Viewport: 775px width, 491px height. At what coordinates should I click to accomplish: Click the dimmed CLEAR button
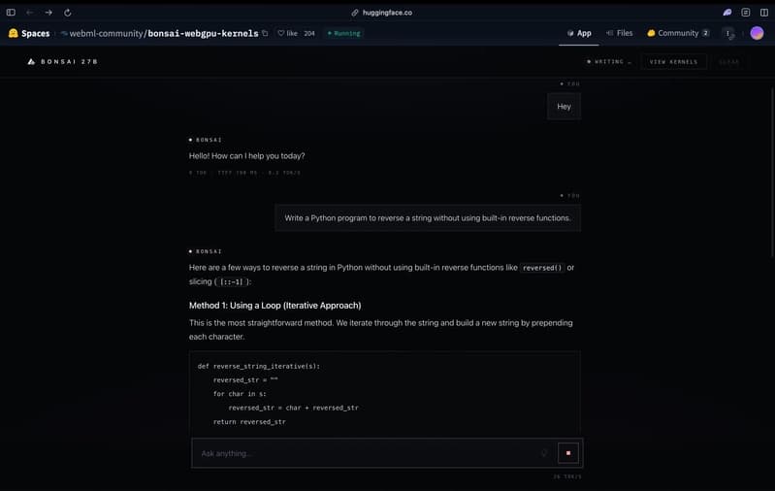click(x=729, y=62)
